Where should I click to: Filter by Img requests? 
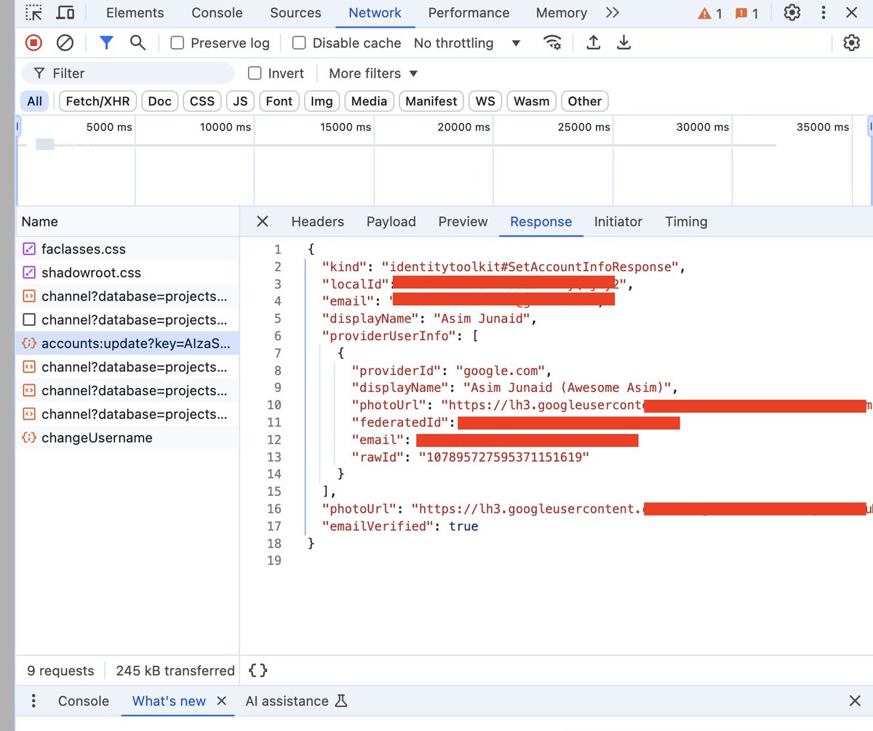point(322,101)
